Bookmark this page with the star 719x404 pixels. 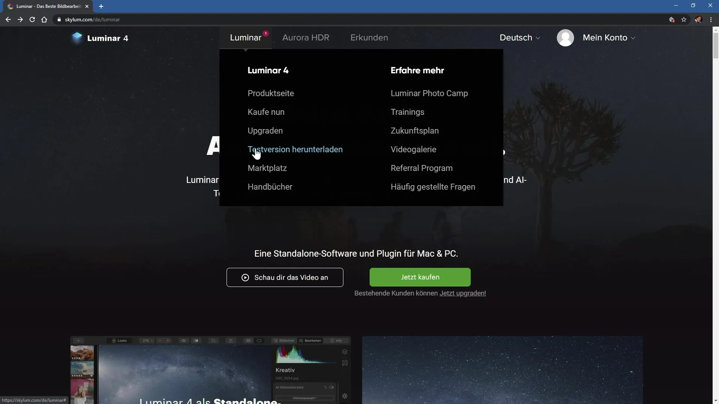click(684, 19)
